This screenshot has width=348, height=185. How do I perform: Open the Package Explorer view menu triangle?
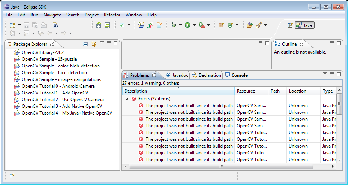(102, 42)
